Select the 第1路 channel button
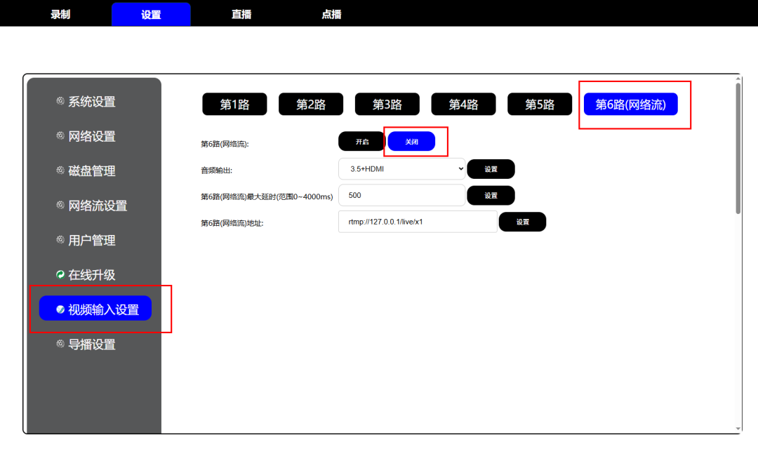758x449 pixels. [234, 104]
